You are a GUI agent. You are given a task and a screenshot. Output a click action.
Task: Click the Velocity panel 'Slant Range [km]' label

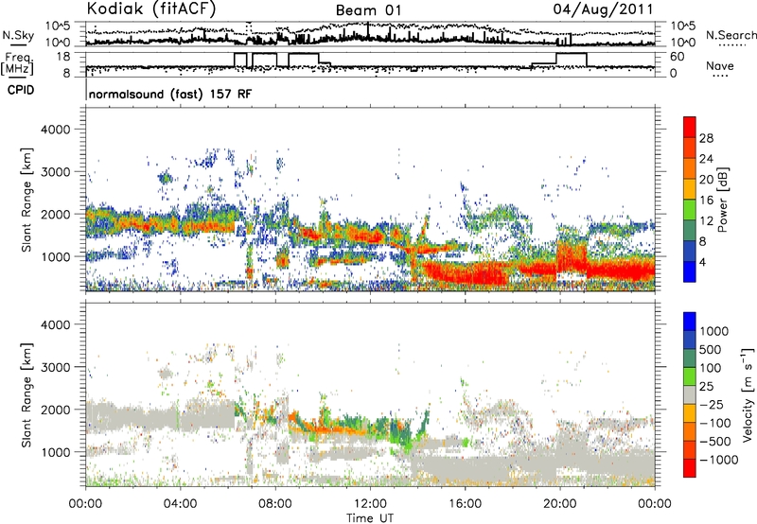[26, 394]
